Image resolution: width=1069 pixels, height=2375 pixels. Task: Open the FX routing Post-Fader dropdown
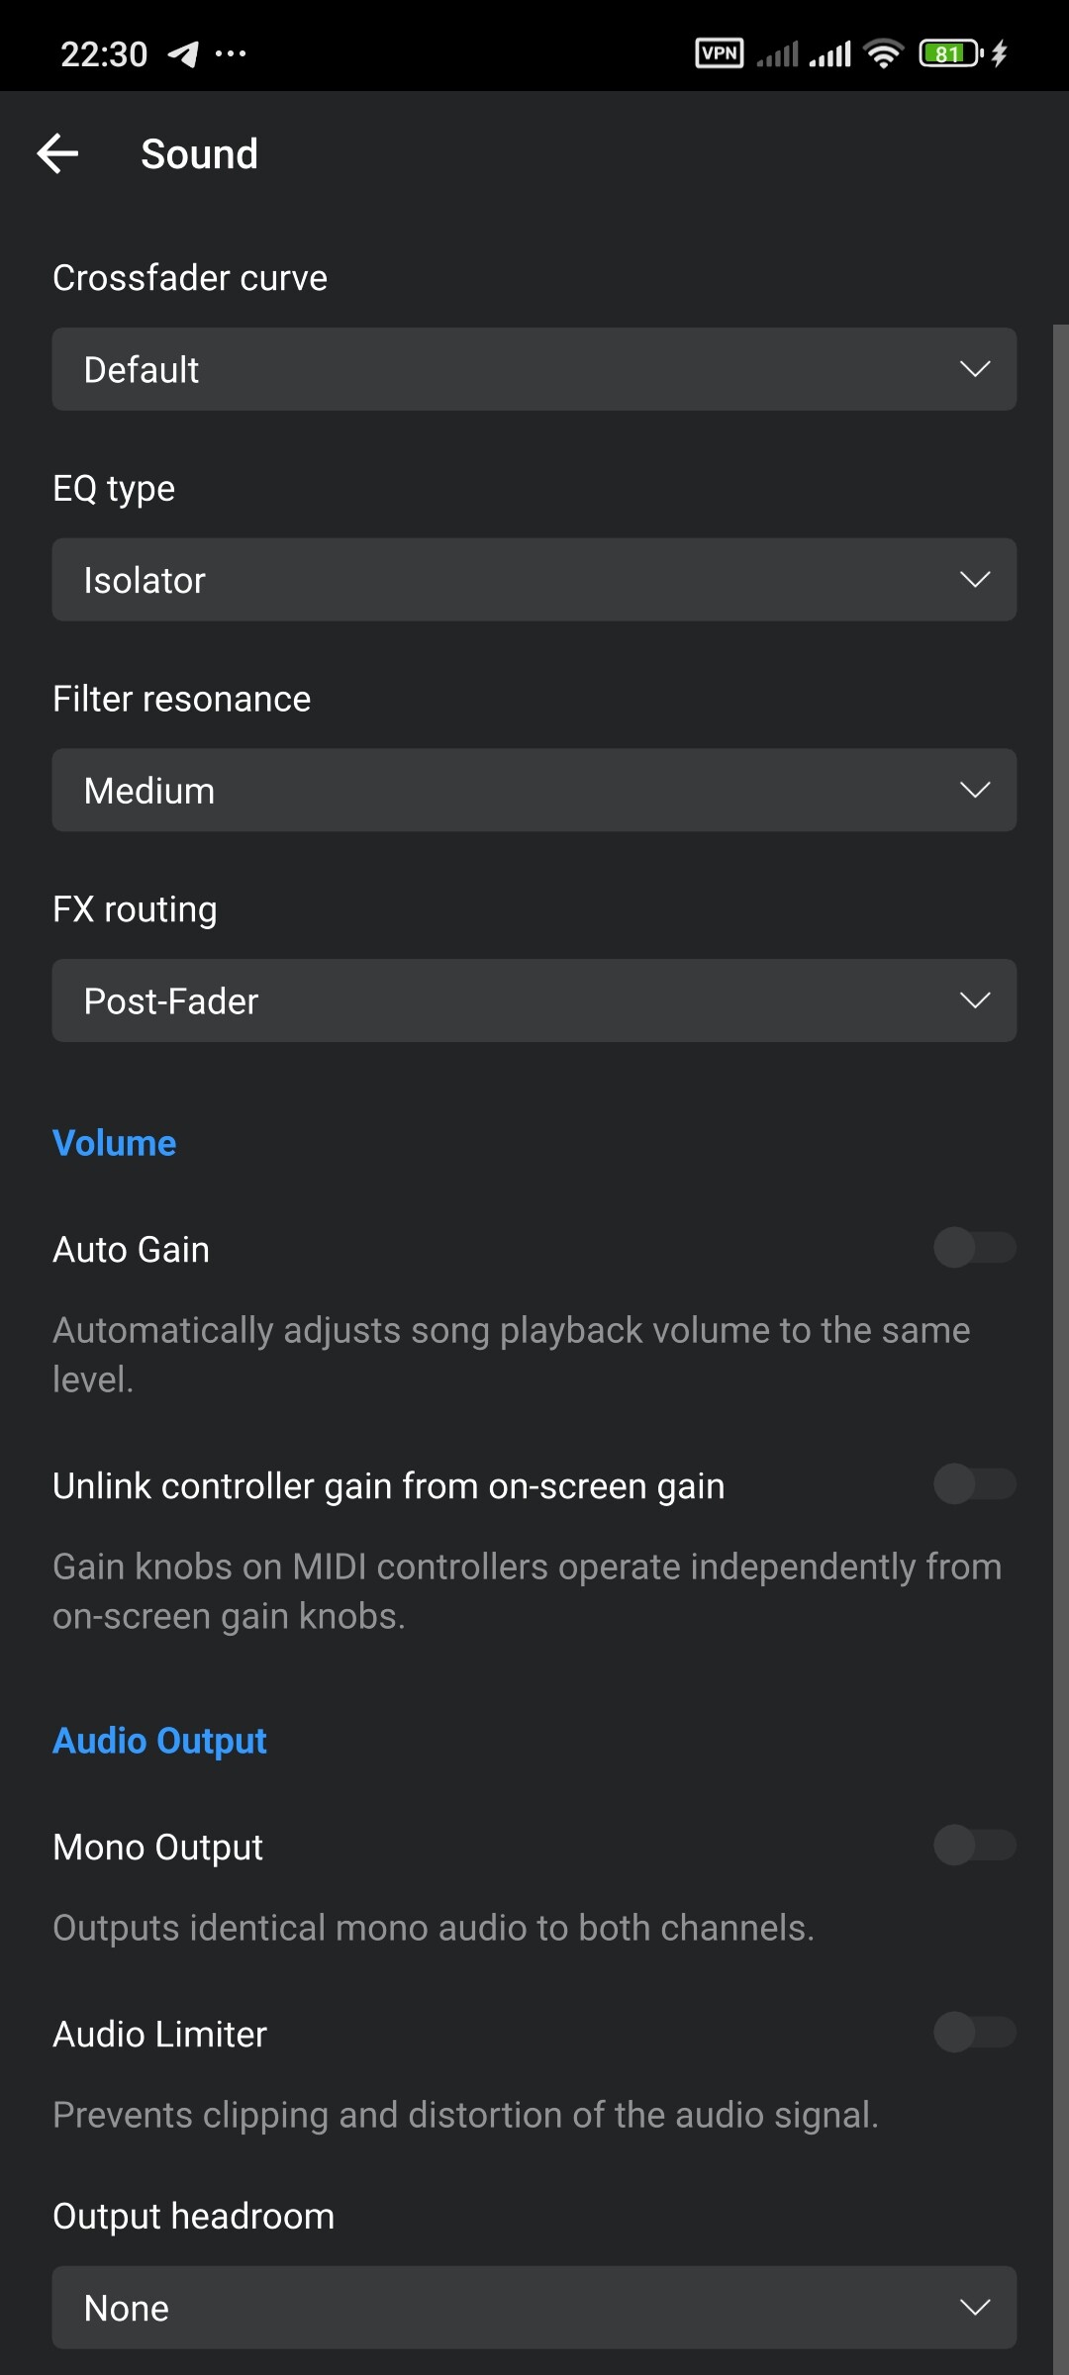click(534, 1000)
